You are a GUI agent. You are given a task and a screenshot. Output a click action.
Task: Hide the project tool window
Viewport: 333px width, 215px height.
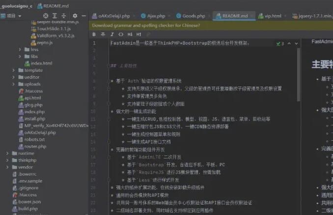[84, 16]
